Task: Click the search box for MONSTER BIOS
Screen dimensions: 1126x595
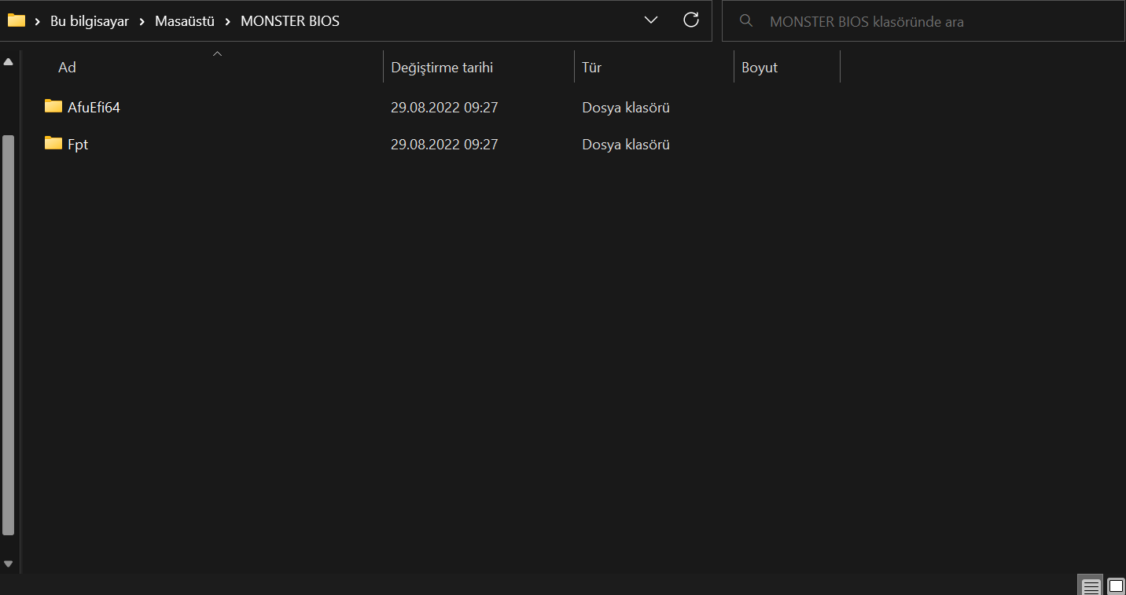Action: pos(924,21)
